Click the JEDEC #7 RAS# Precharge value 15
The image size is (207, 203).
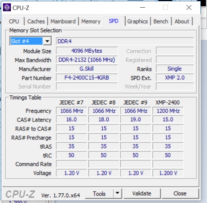pos(72,137)
